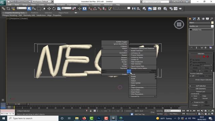Activate the Select Object tool
This screenshot has width=215, height=121.
pos(29,9)
